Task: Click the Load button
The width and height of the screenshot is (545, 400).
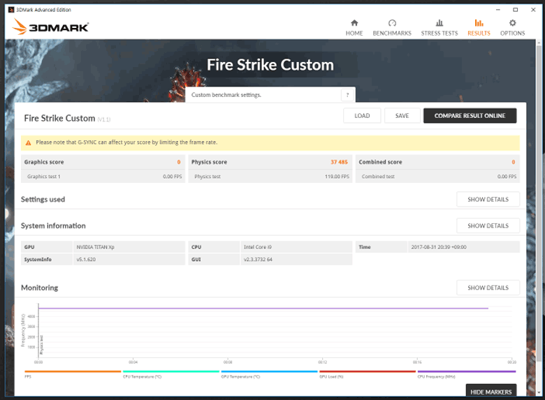Action: [x=362, y=116]
